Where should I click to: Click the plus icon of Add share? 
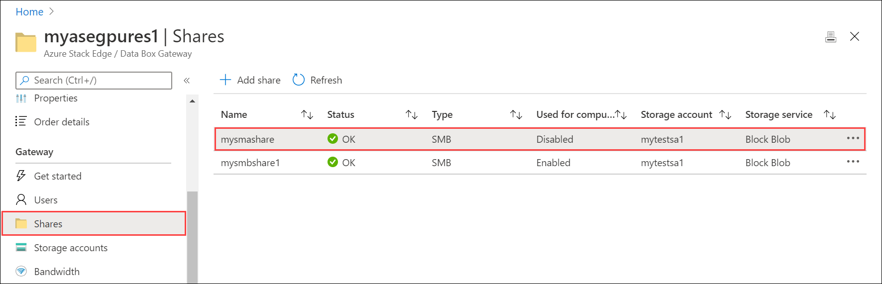coord(225,80)
